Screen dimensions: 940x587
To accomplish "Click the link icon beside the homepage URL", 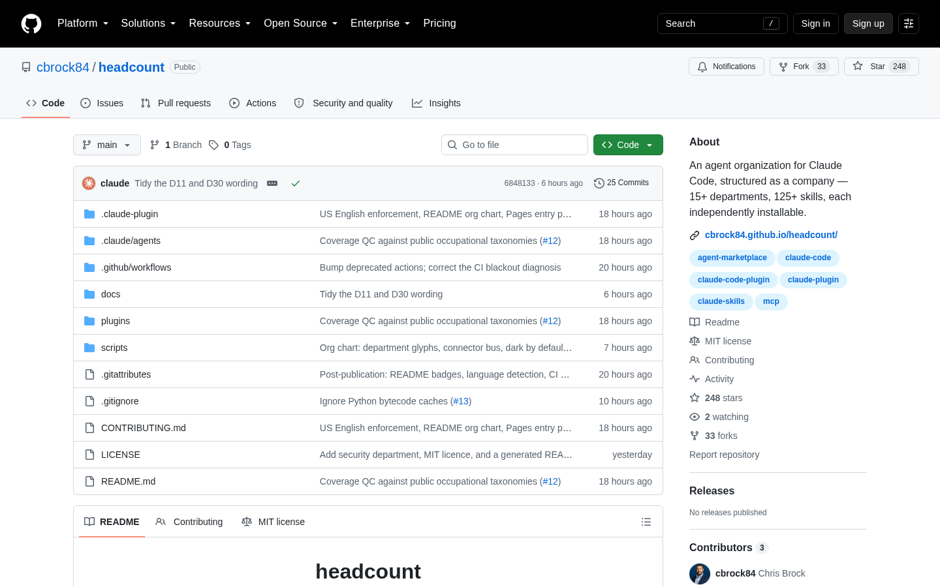I will [x=695, y=235].
